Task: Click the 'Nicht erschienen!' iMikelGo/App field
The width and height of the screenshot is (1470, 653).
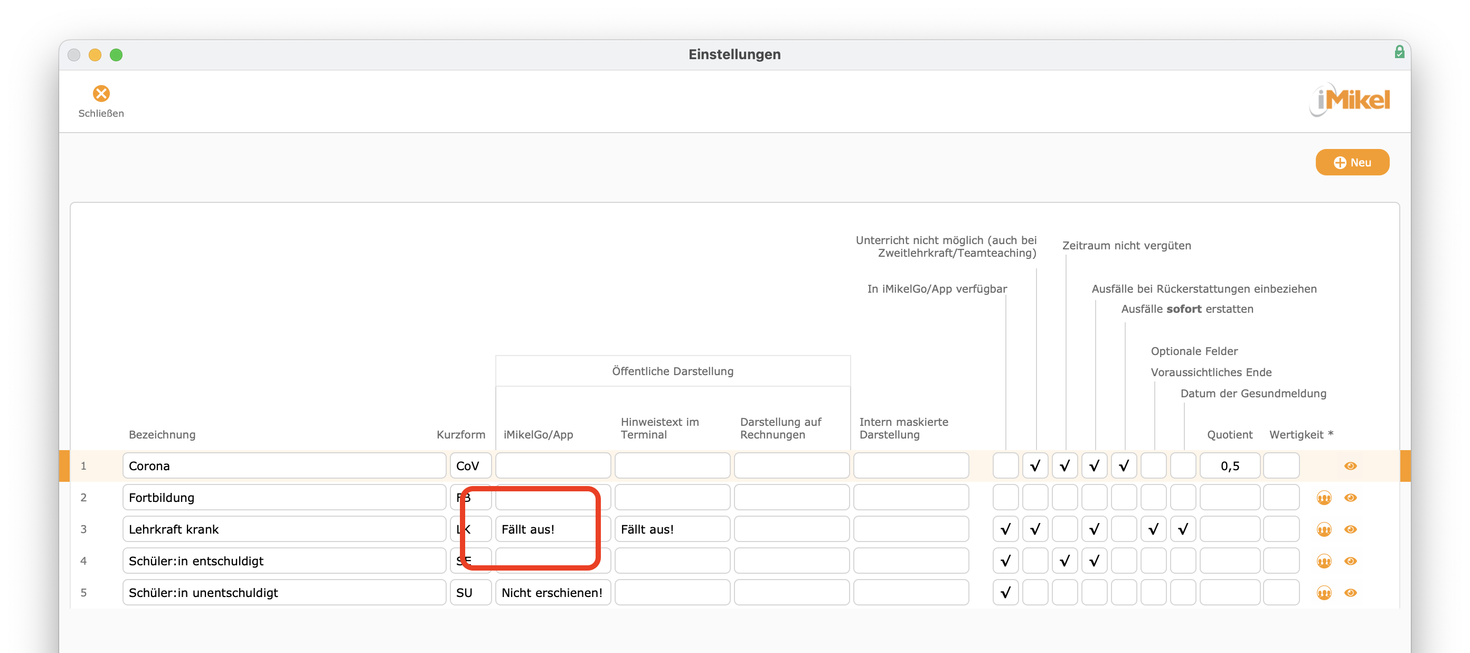Action: pos(553,592)
